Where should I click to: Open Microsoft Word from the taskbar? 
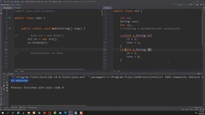pos(76,113)
